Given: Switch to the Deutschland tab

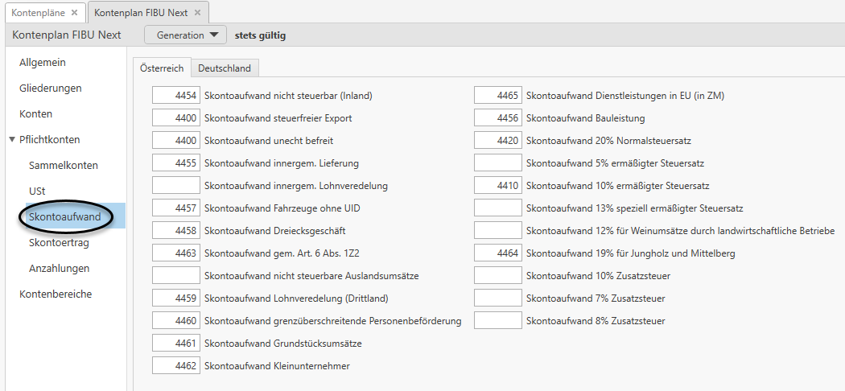Looking at the screenshot, I should (225, 68).
